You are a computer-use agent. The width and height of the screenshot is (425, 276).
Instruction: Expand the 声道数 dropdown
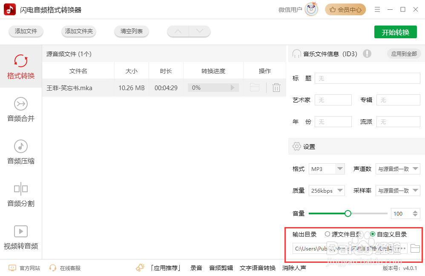[415, 169]
